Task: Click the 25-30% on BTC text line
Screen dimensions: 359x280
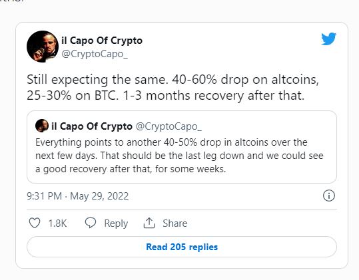Action: click(x=165, y=95)
